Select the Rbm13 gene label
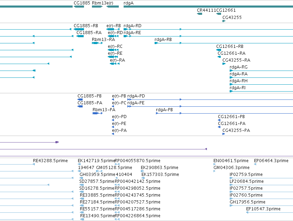Screen dimensions: 293x221 (x=99, y=3)
